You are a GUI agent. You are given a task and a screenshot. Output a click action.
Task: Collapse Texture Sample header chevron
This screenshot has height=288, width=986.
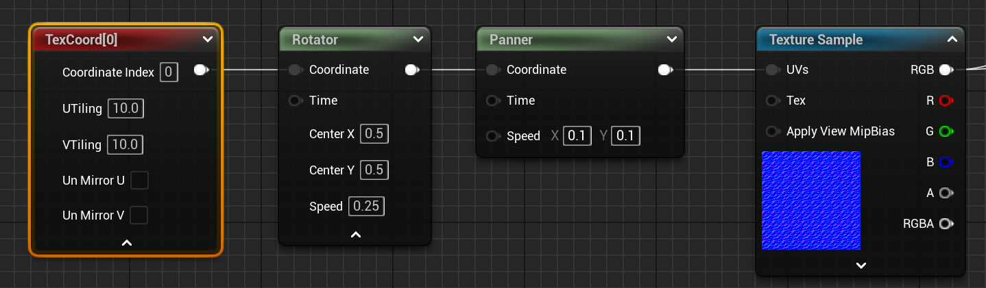(952, 40)
